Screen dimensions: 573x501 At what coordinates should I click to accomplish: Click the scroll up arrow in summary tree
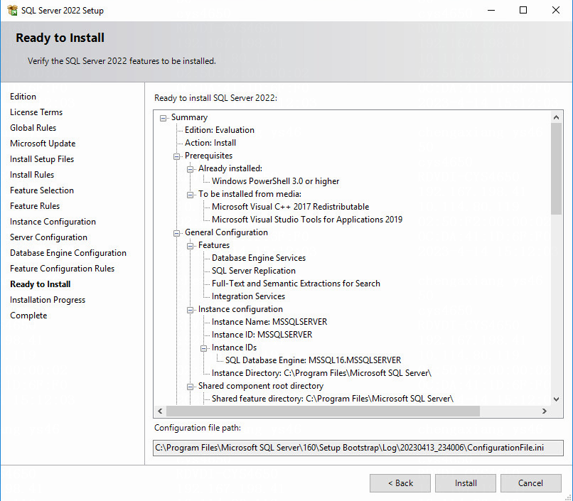pyautogui.click(x=556, y=117)
